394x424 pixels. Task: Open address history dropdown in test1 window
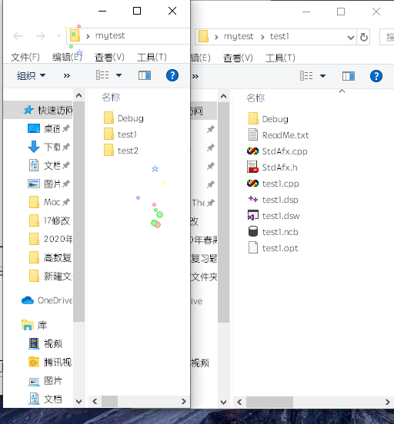point(351,37)
